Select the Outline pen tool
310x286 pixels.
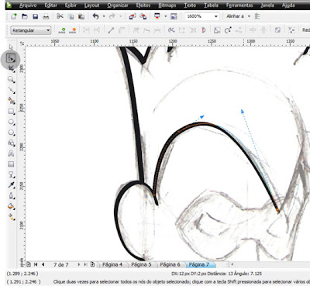pyautogui.click(x=11, y=196)
